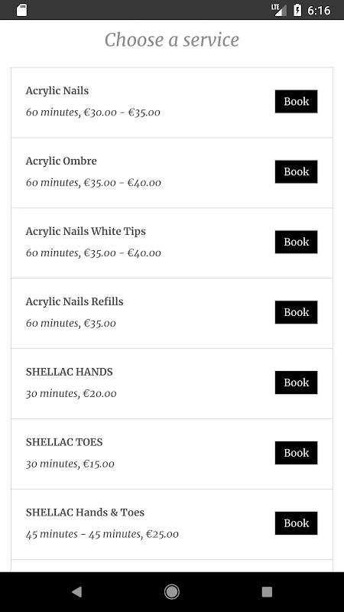Tap the SHELLAC HANDS price line
344x612 pixels.
click(x=71, y=393)
